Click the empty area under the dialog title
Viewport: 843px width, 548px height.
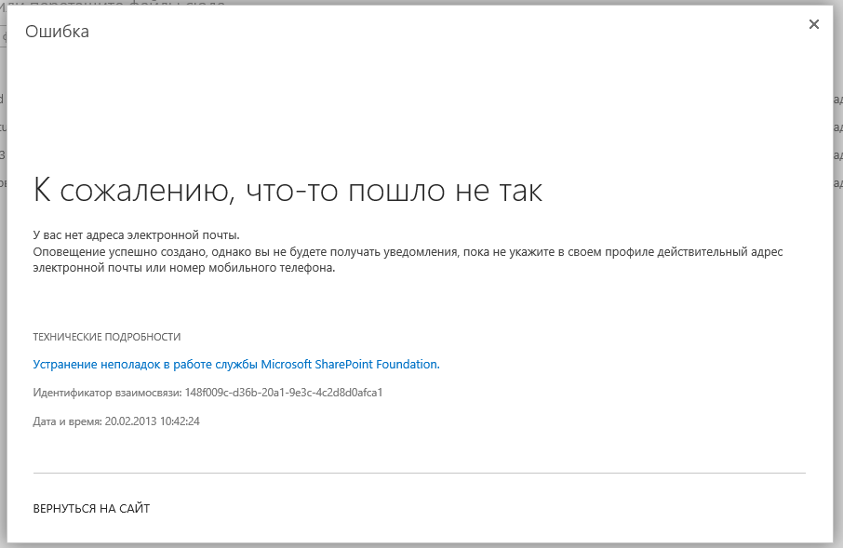[x=419, y=102]
